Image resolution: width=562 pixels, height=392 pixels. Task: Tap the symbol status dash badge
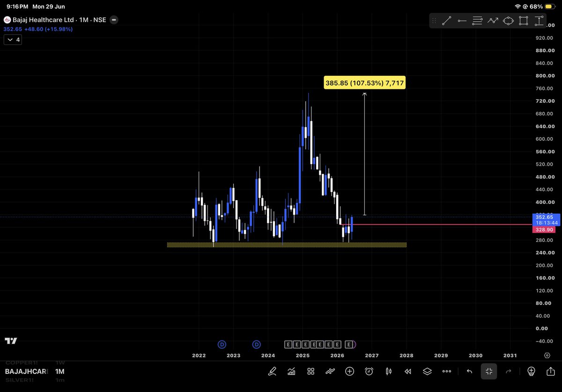point(114,20)
